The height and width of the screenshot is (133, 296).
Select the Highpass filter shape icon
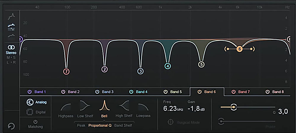65,107
